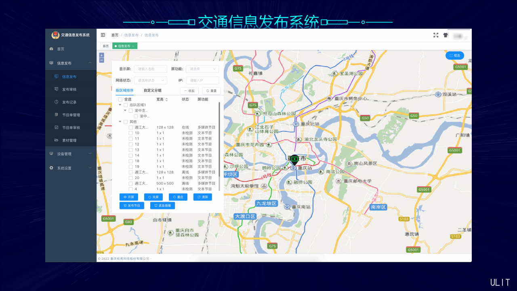Image resolution: width=517 pixels, height=291 pixels.
Task: Close the 信息发布 tab with its x
Action: (133, 46)
